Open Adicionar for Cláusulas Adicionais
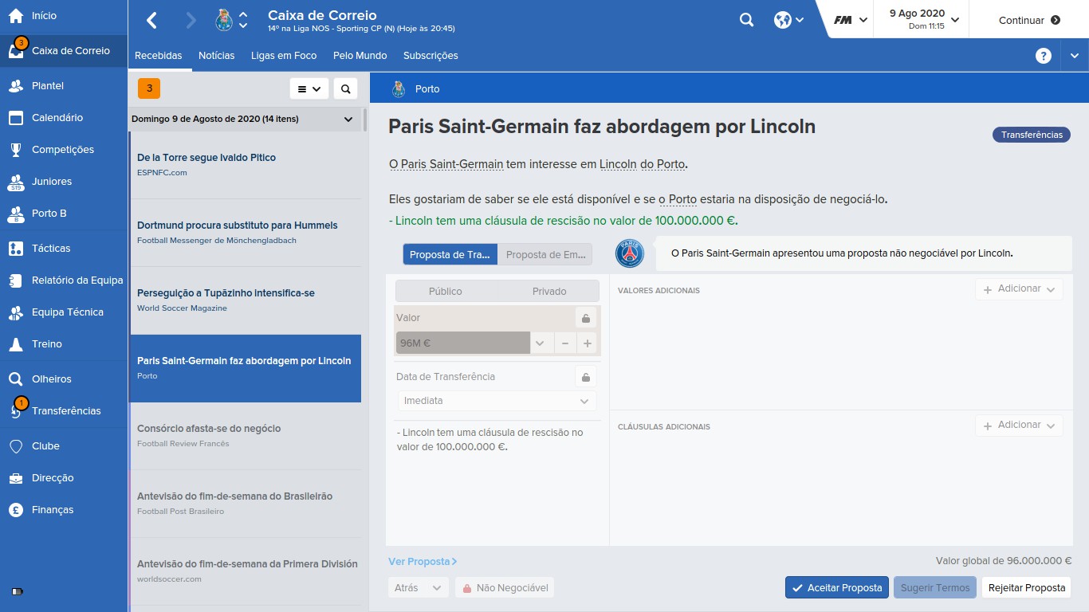Image resolution: width=1089 pixels, height=612 pixels. [1019, 425]
